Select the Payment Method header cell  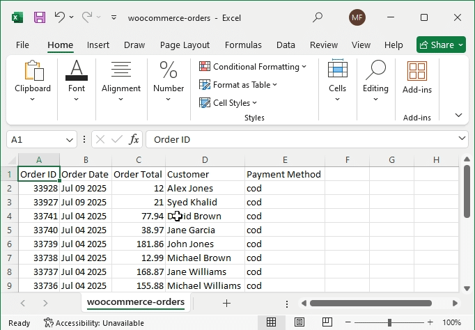(285, 174)
